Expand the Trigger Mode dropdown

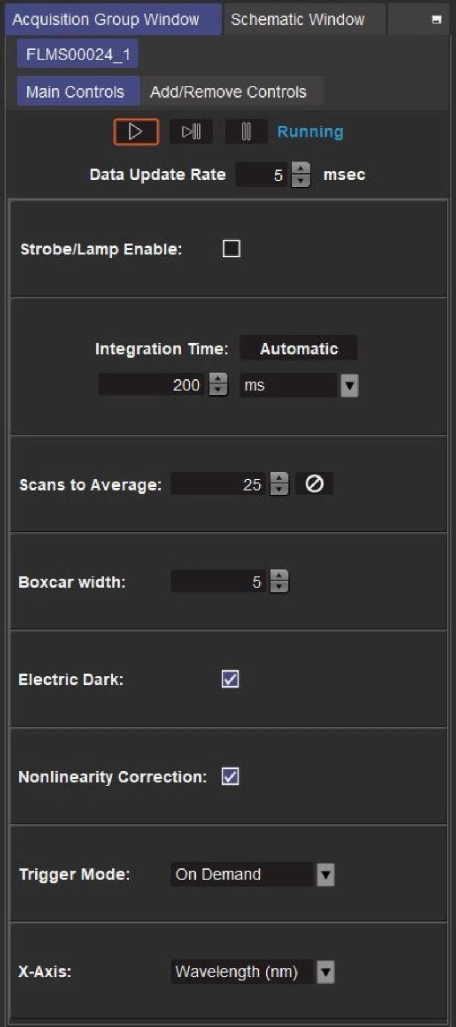coord(325,875)
